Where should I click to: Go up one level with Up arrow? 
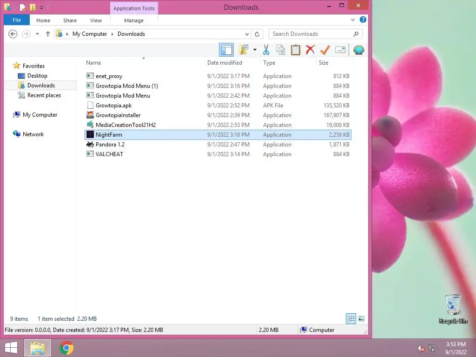pyautogui.click(x=48, y=34)
